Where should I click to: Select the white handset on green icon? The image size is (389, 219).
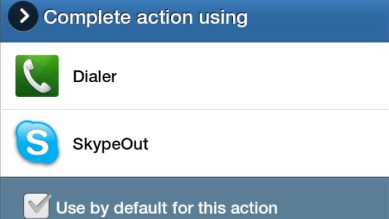tap(37, 75)
